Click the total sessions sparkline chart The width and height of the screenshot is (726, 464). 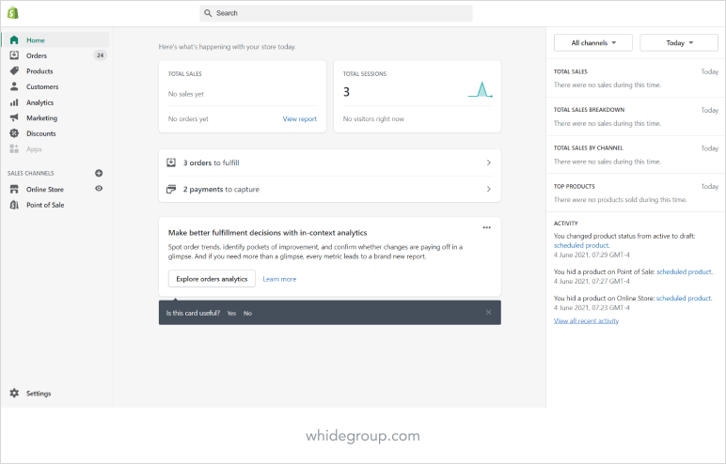tap(481, 90)
